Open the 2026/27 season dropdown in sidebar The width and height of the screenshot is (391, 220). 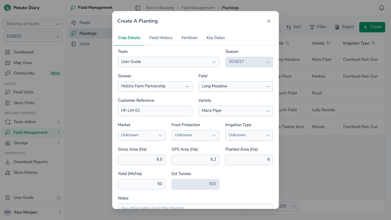point(33,37)
